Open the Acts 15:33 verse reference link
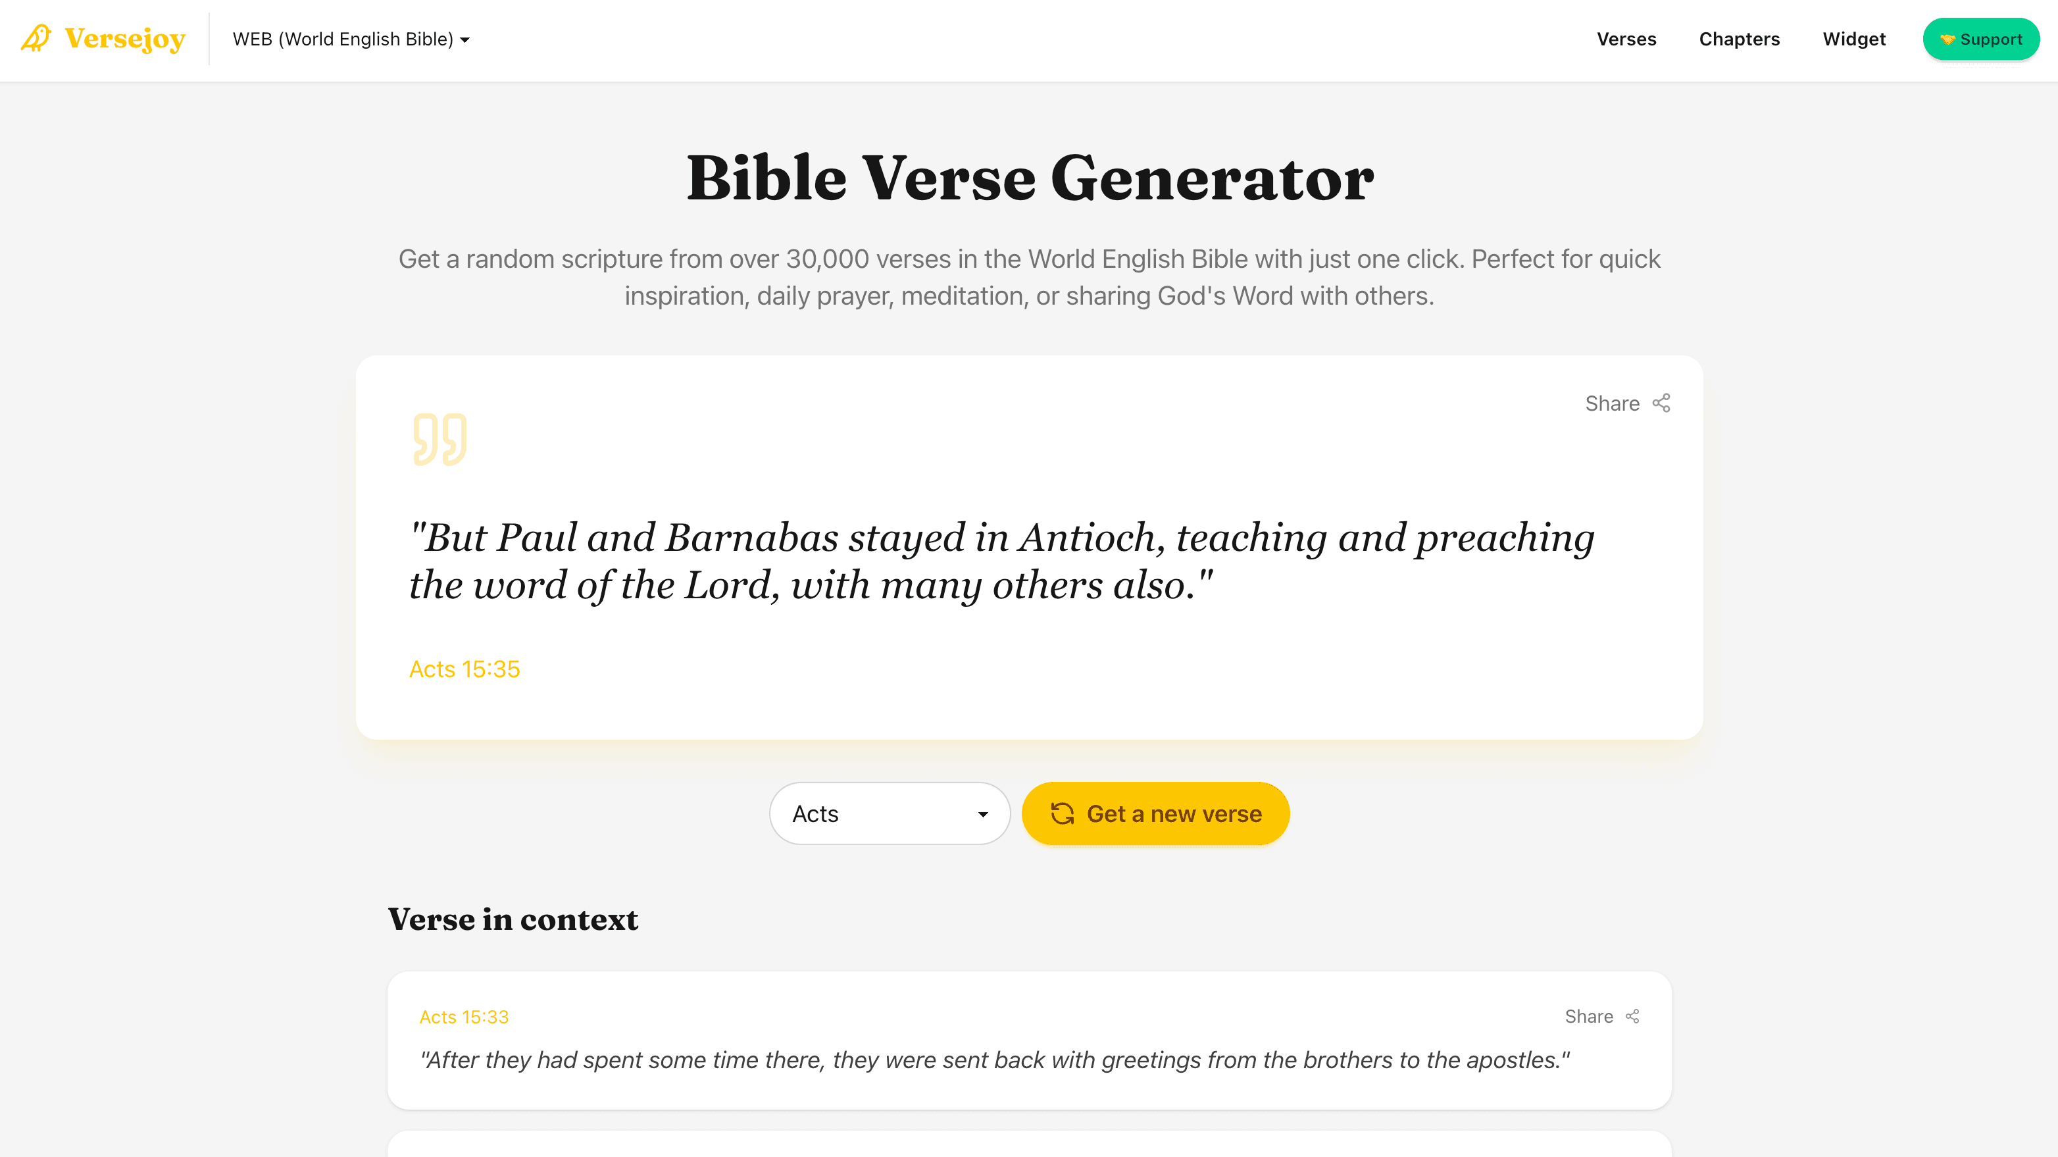The image size is (2058, 1157). (464, 1016)
